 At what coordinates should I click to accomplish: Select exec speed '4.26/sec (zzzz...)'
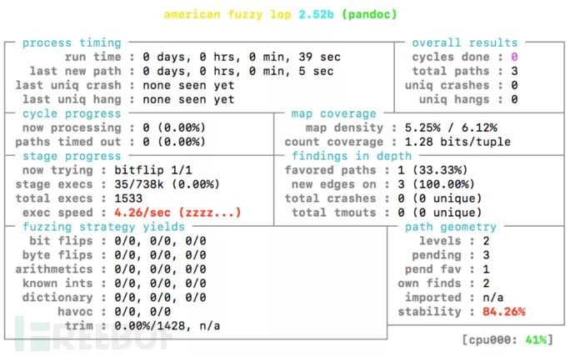177,213
